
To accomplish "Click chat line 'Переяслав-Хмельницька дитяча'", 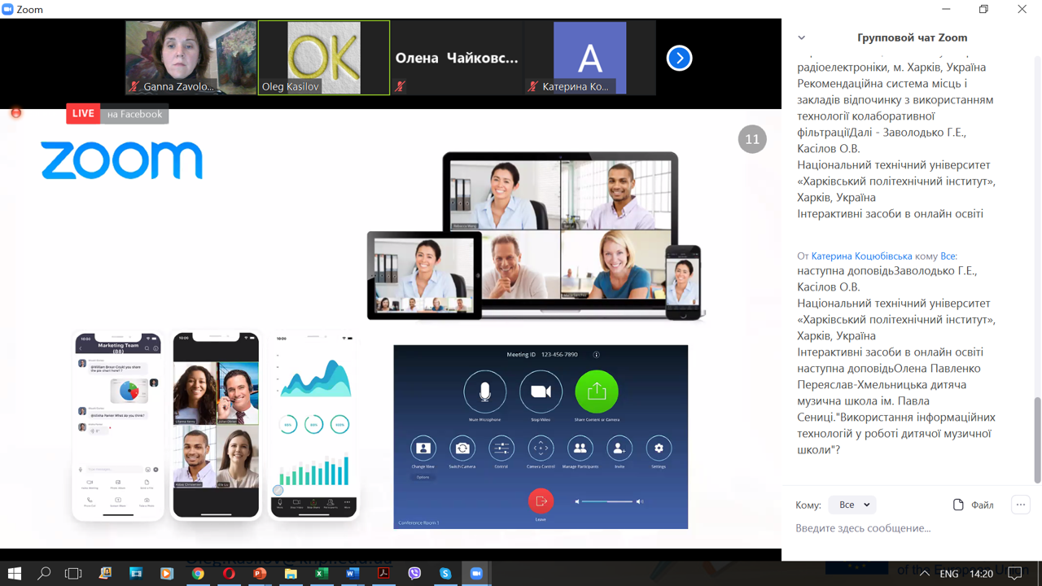I will coord(882,384).
